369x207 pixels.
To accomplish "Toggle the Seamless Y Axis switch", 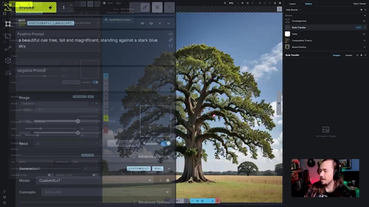I will click(x=94, y=175).
